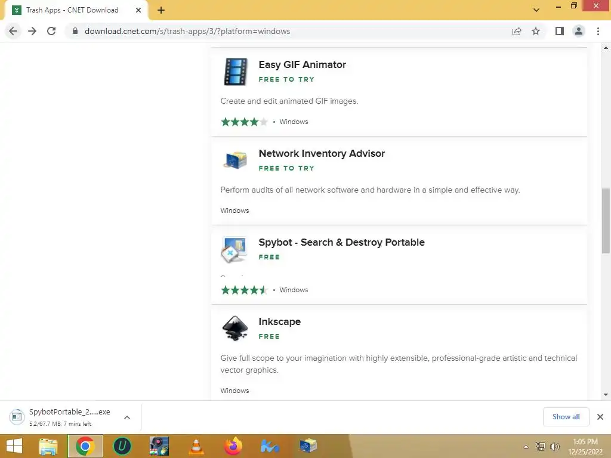The height and width of the screenshot is (458, 611).
Task: Open volume tray icon
Action: pyautogui.click(x=555, y=447)
